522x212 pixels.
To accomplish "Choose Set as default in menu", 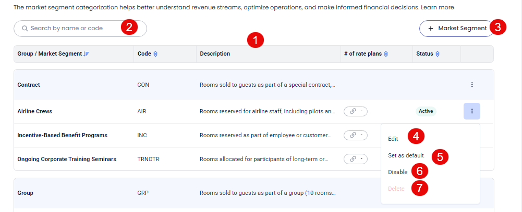I will (x=406, y=155).
